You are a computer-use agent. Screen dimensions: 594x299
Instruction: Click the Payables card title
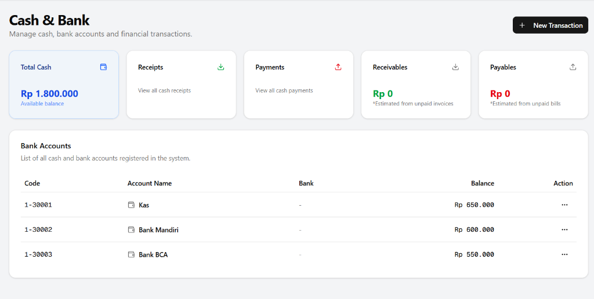(503, 67)
